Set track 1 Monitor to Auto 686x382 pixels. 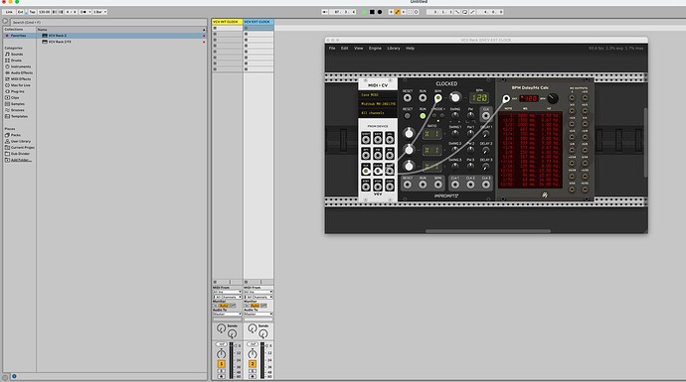pyautogui.click(x=224, y=306)
